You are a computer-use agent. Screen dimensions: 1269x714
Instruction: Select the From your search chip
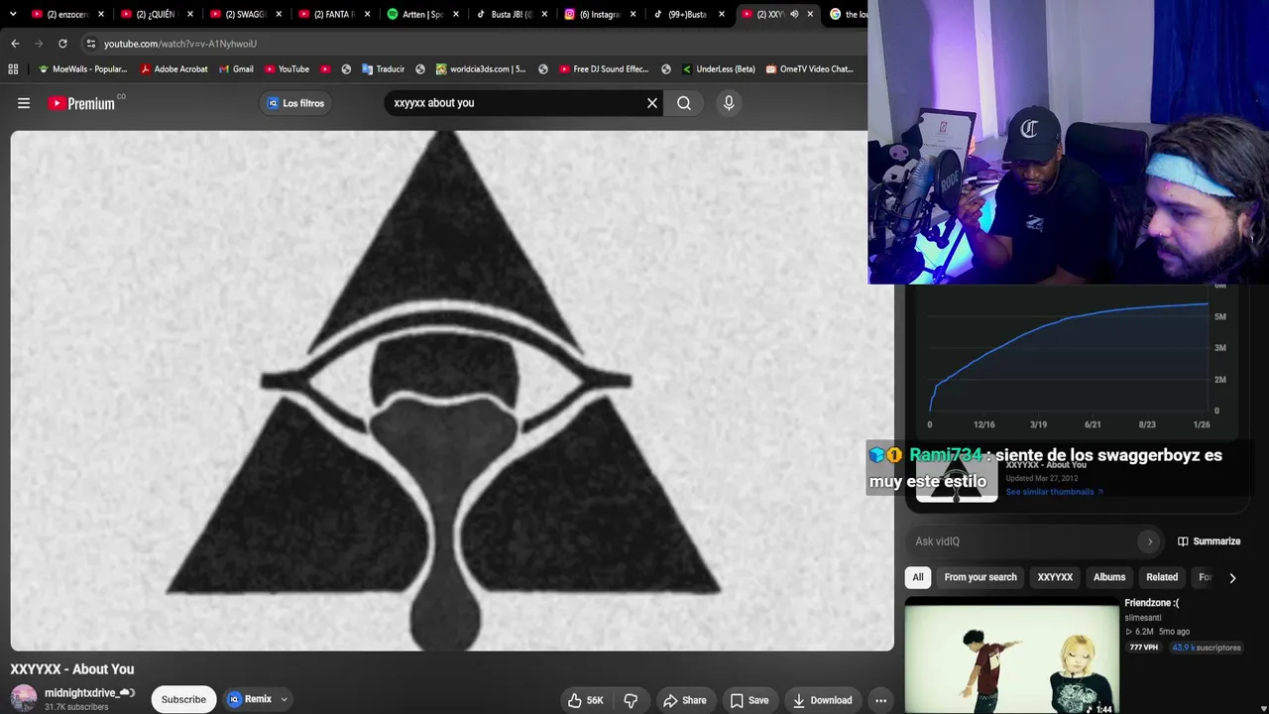pos(981,577)
